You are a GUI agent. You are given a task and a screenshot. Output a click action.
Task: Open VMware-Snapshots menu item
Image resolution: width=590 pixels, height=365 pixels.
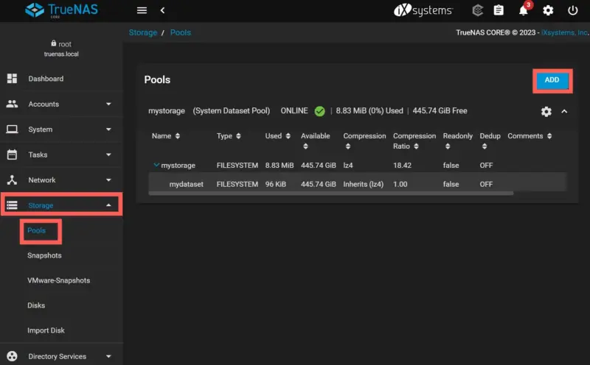59,280
